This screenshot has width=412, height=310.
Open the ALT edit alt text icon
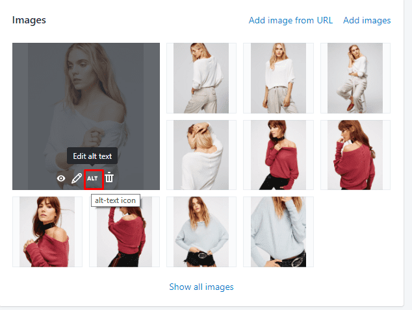92,178
